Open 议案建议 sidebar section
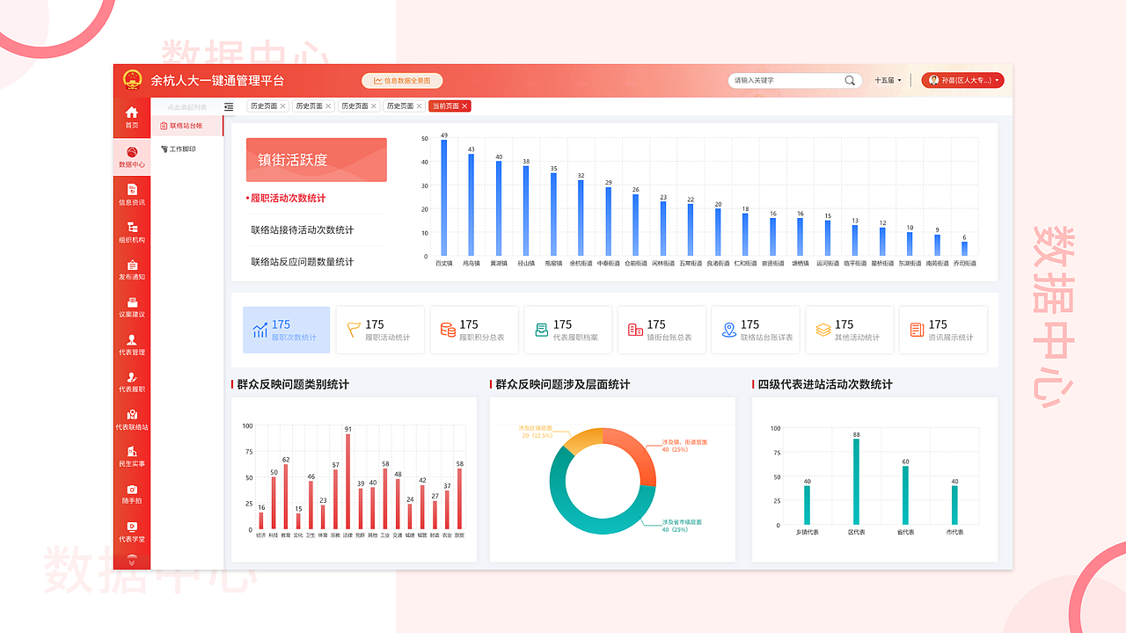Screen dimensions: 1126x633 (x=132, y=308)
